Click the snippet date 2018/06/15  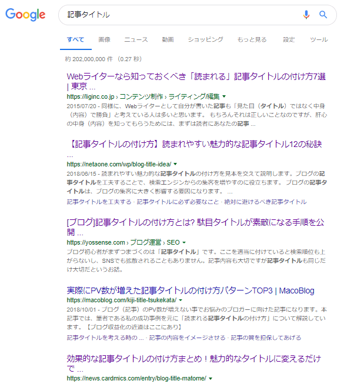[x=81, y=174]
